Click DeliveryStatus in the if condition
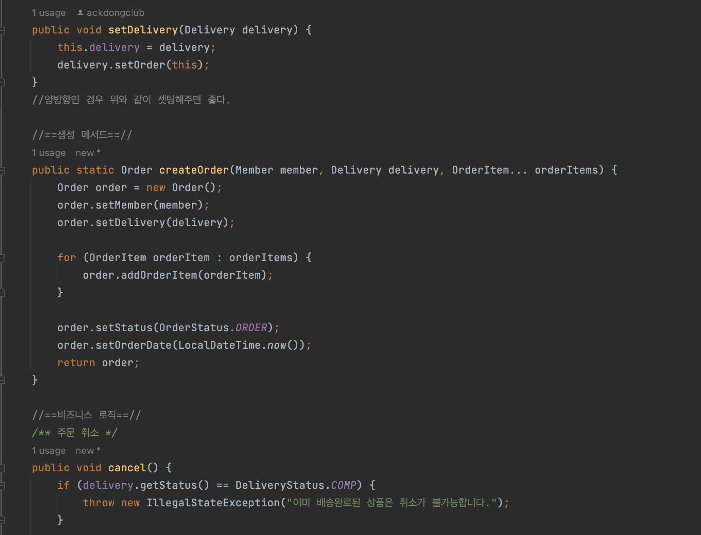This screenshot has width=701, height=535. tap(280, 485)
